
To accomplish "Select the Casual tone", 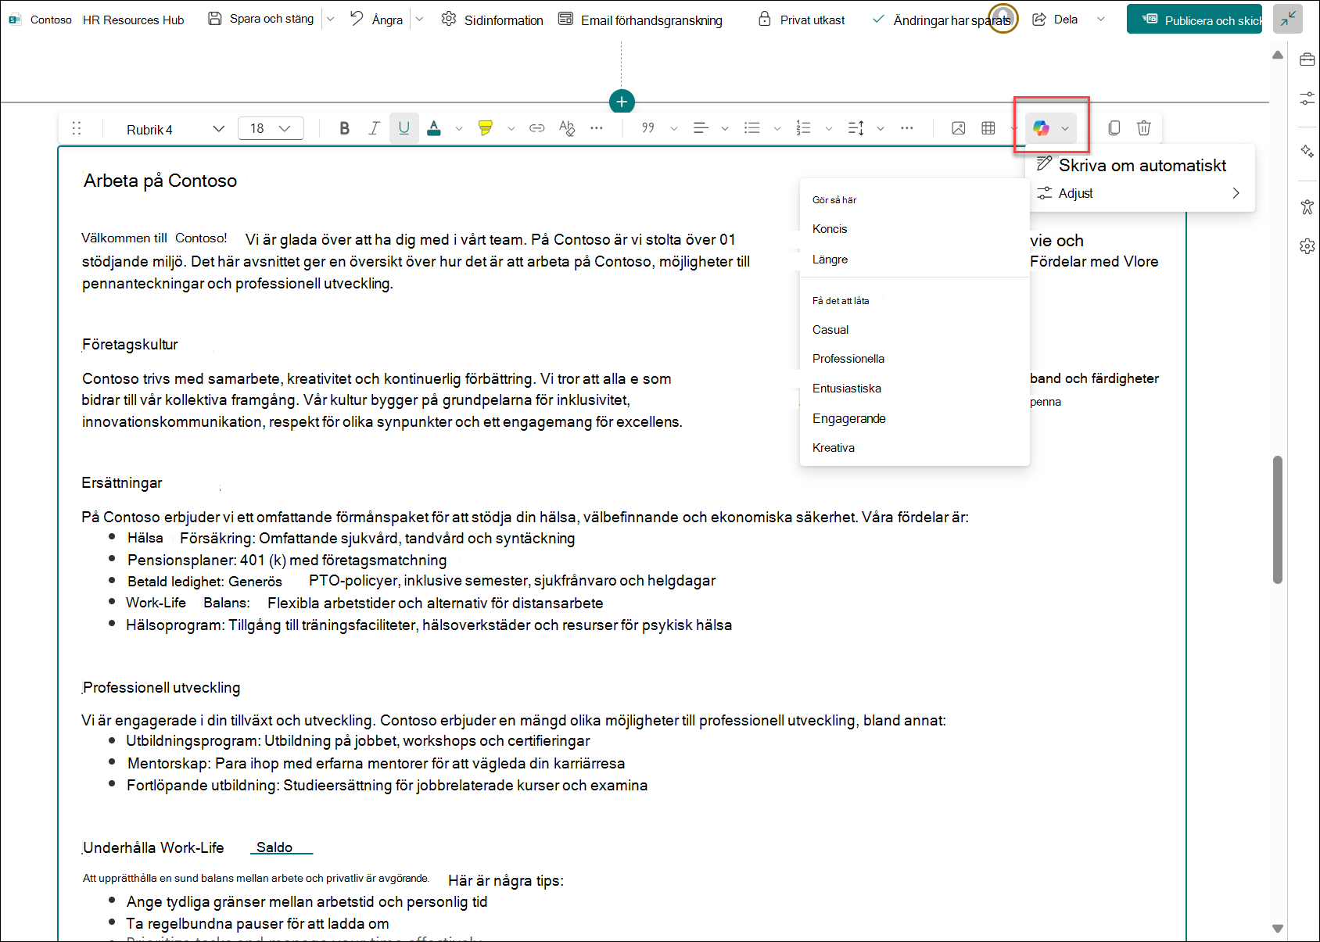I will click(914, 330).
